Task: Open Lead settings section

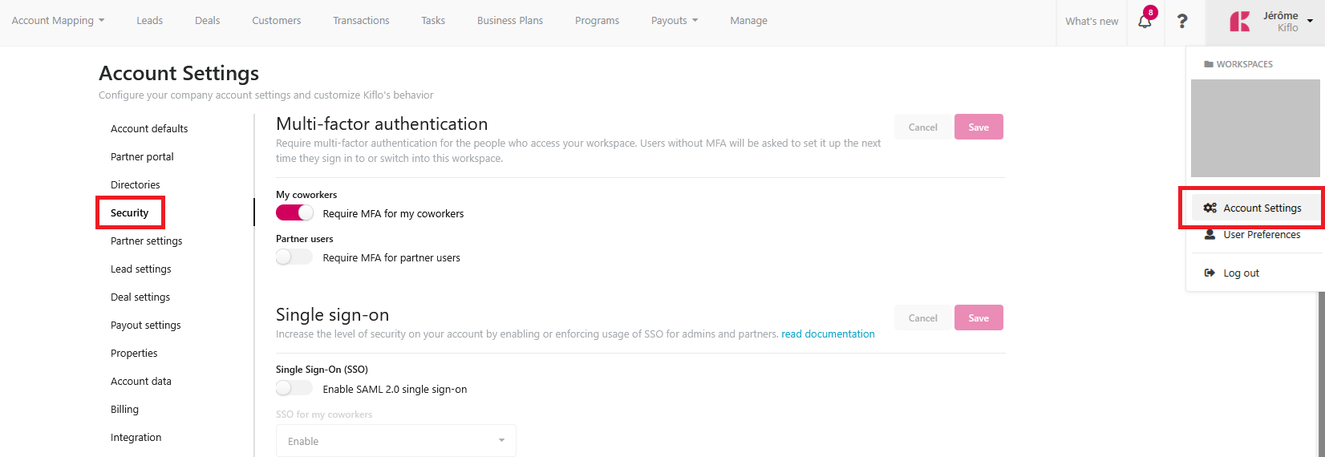Action: (x=141, y=269)
